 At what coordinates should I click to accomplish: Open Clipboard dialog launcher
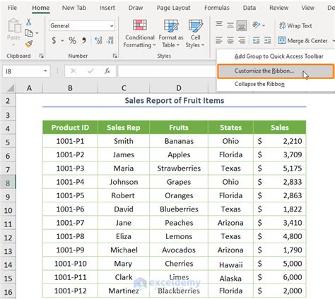click(42, 56)
